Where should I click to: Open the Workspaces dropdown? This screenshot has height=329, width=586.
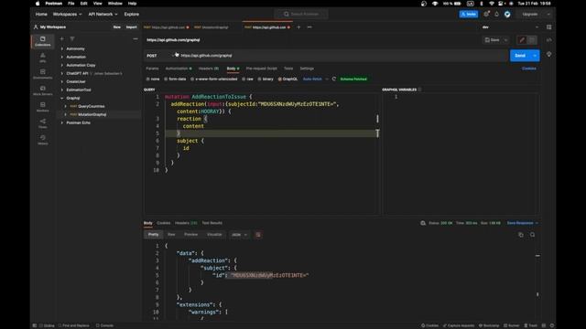tap(67, 15)
